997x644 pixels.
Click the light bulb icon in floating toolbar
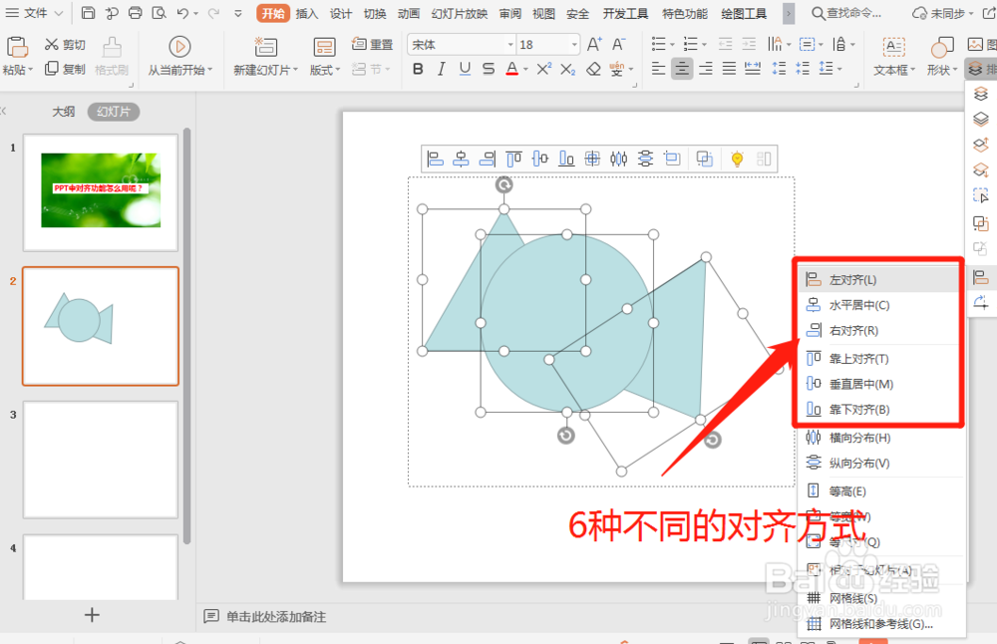point(737,159)
